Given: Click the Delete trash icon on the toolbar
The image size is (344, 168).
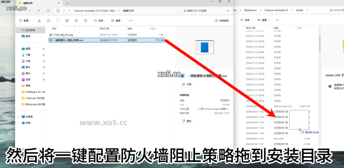Looking at the screenshot, I should (x=85, y=21).
